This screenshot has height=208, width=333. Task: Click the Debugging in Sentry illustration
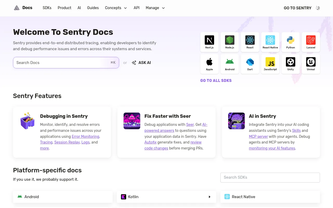click(27, 121)
